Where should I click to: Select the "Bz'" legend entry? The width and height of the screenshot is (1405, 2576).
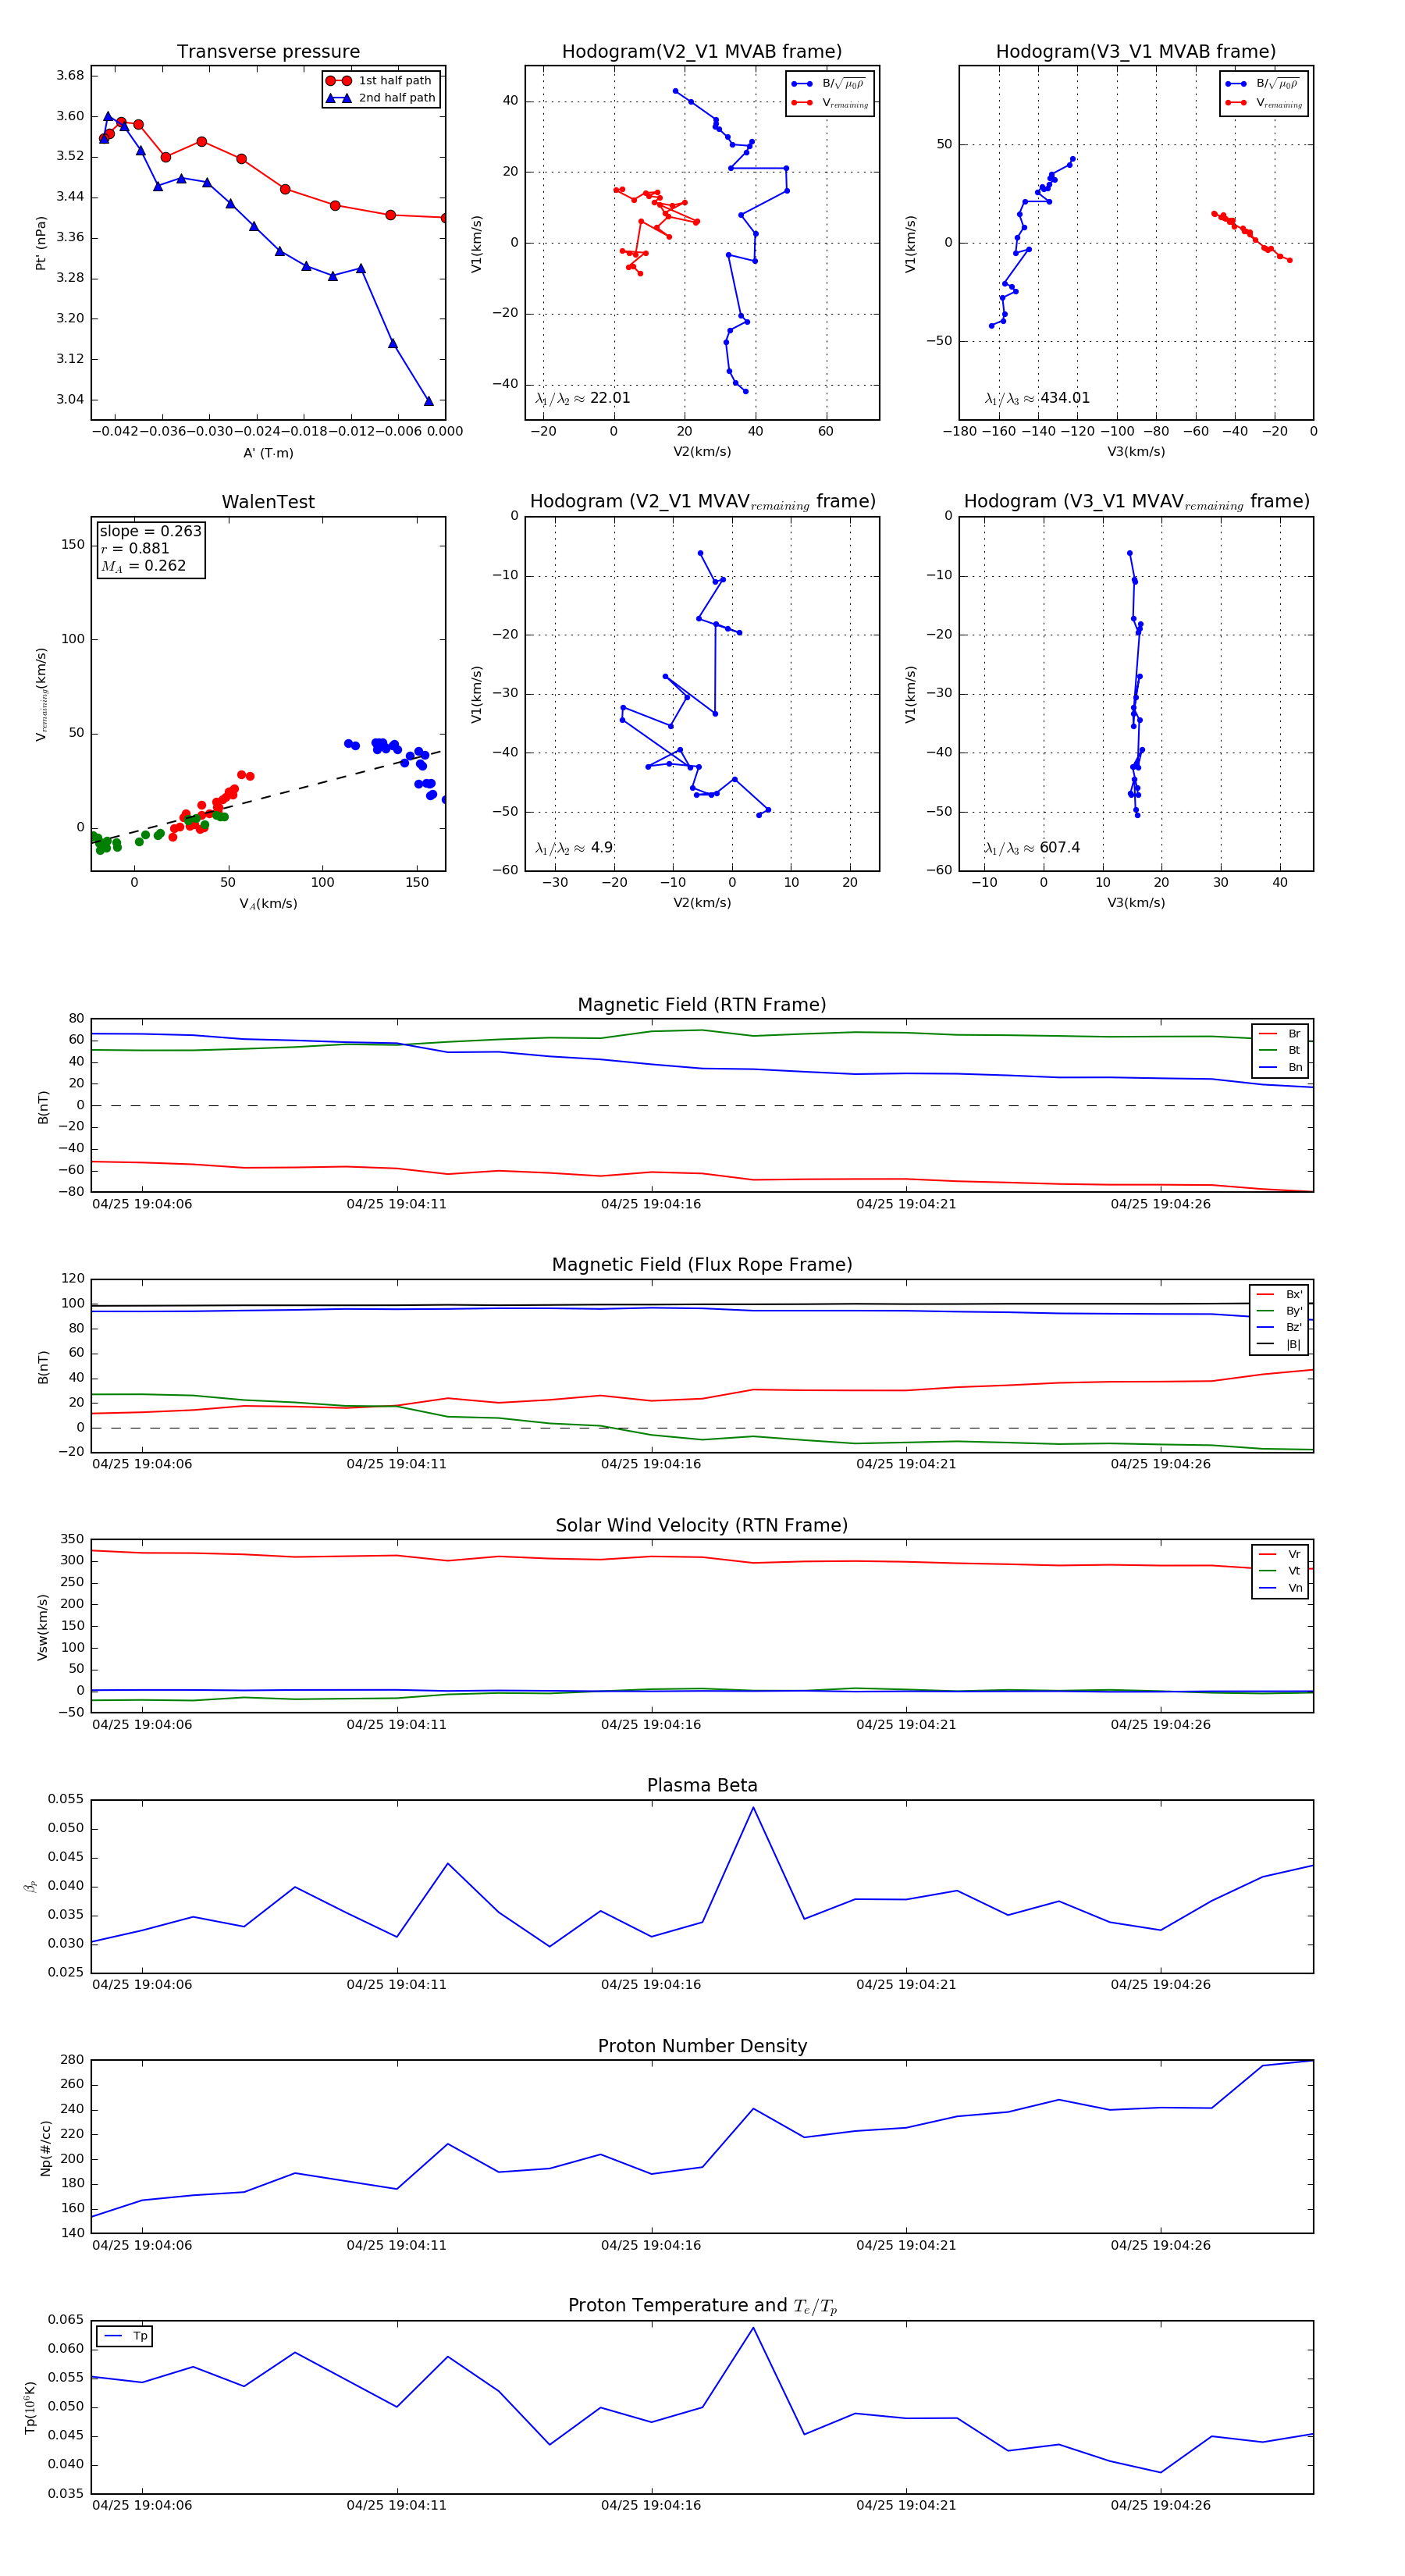point(1280,1327)
